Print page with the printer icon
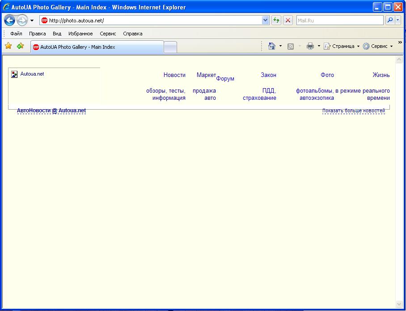Screen dimensions: 406x311 pyautogui.click(x=310, y=47)
